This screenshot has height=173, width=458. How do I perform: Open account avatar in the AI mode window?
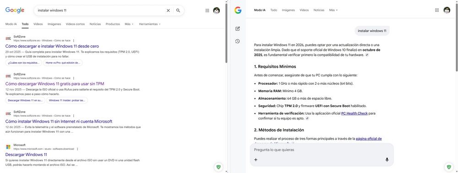click(x=447, y=10)
